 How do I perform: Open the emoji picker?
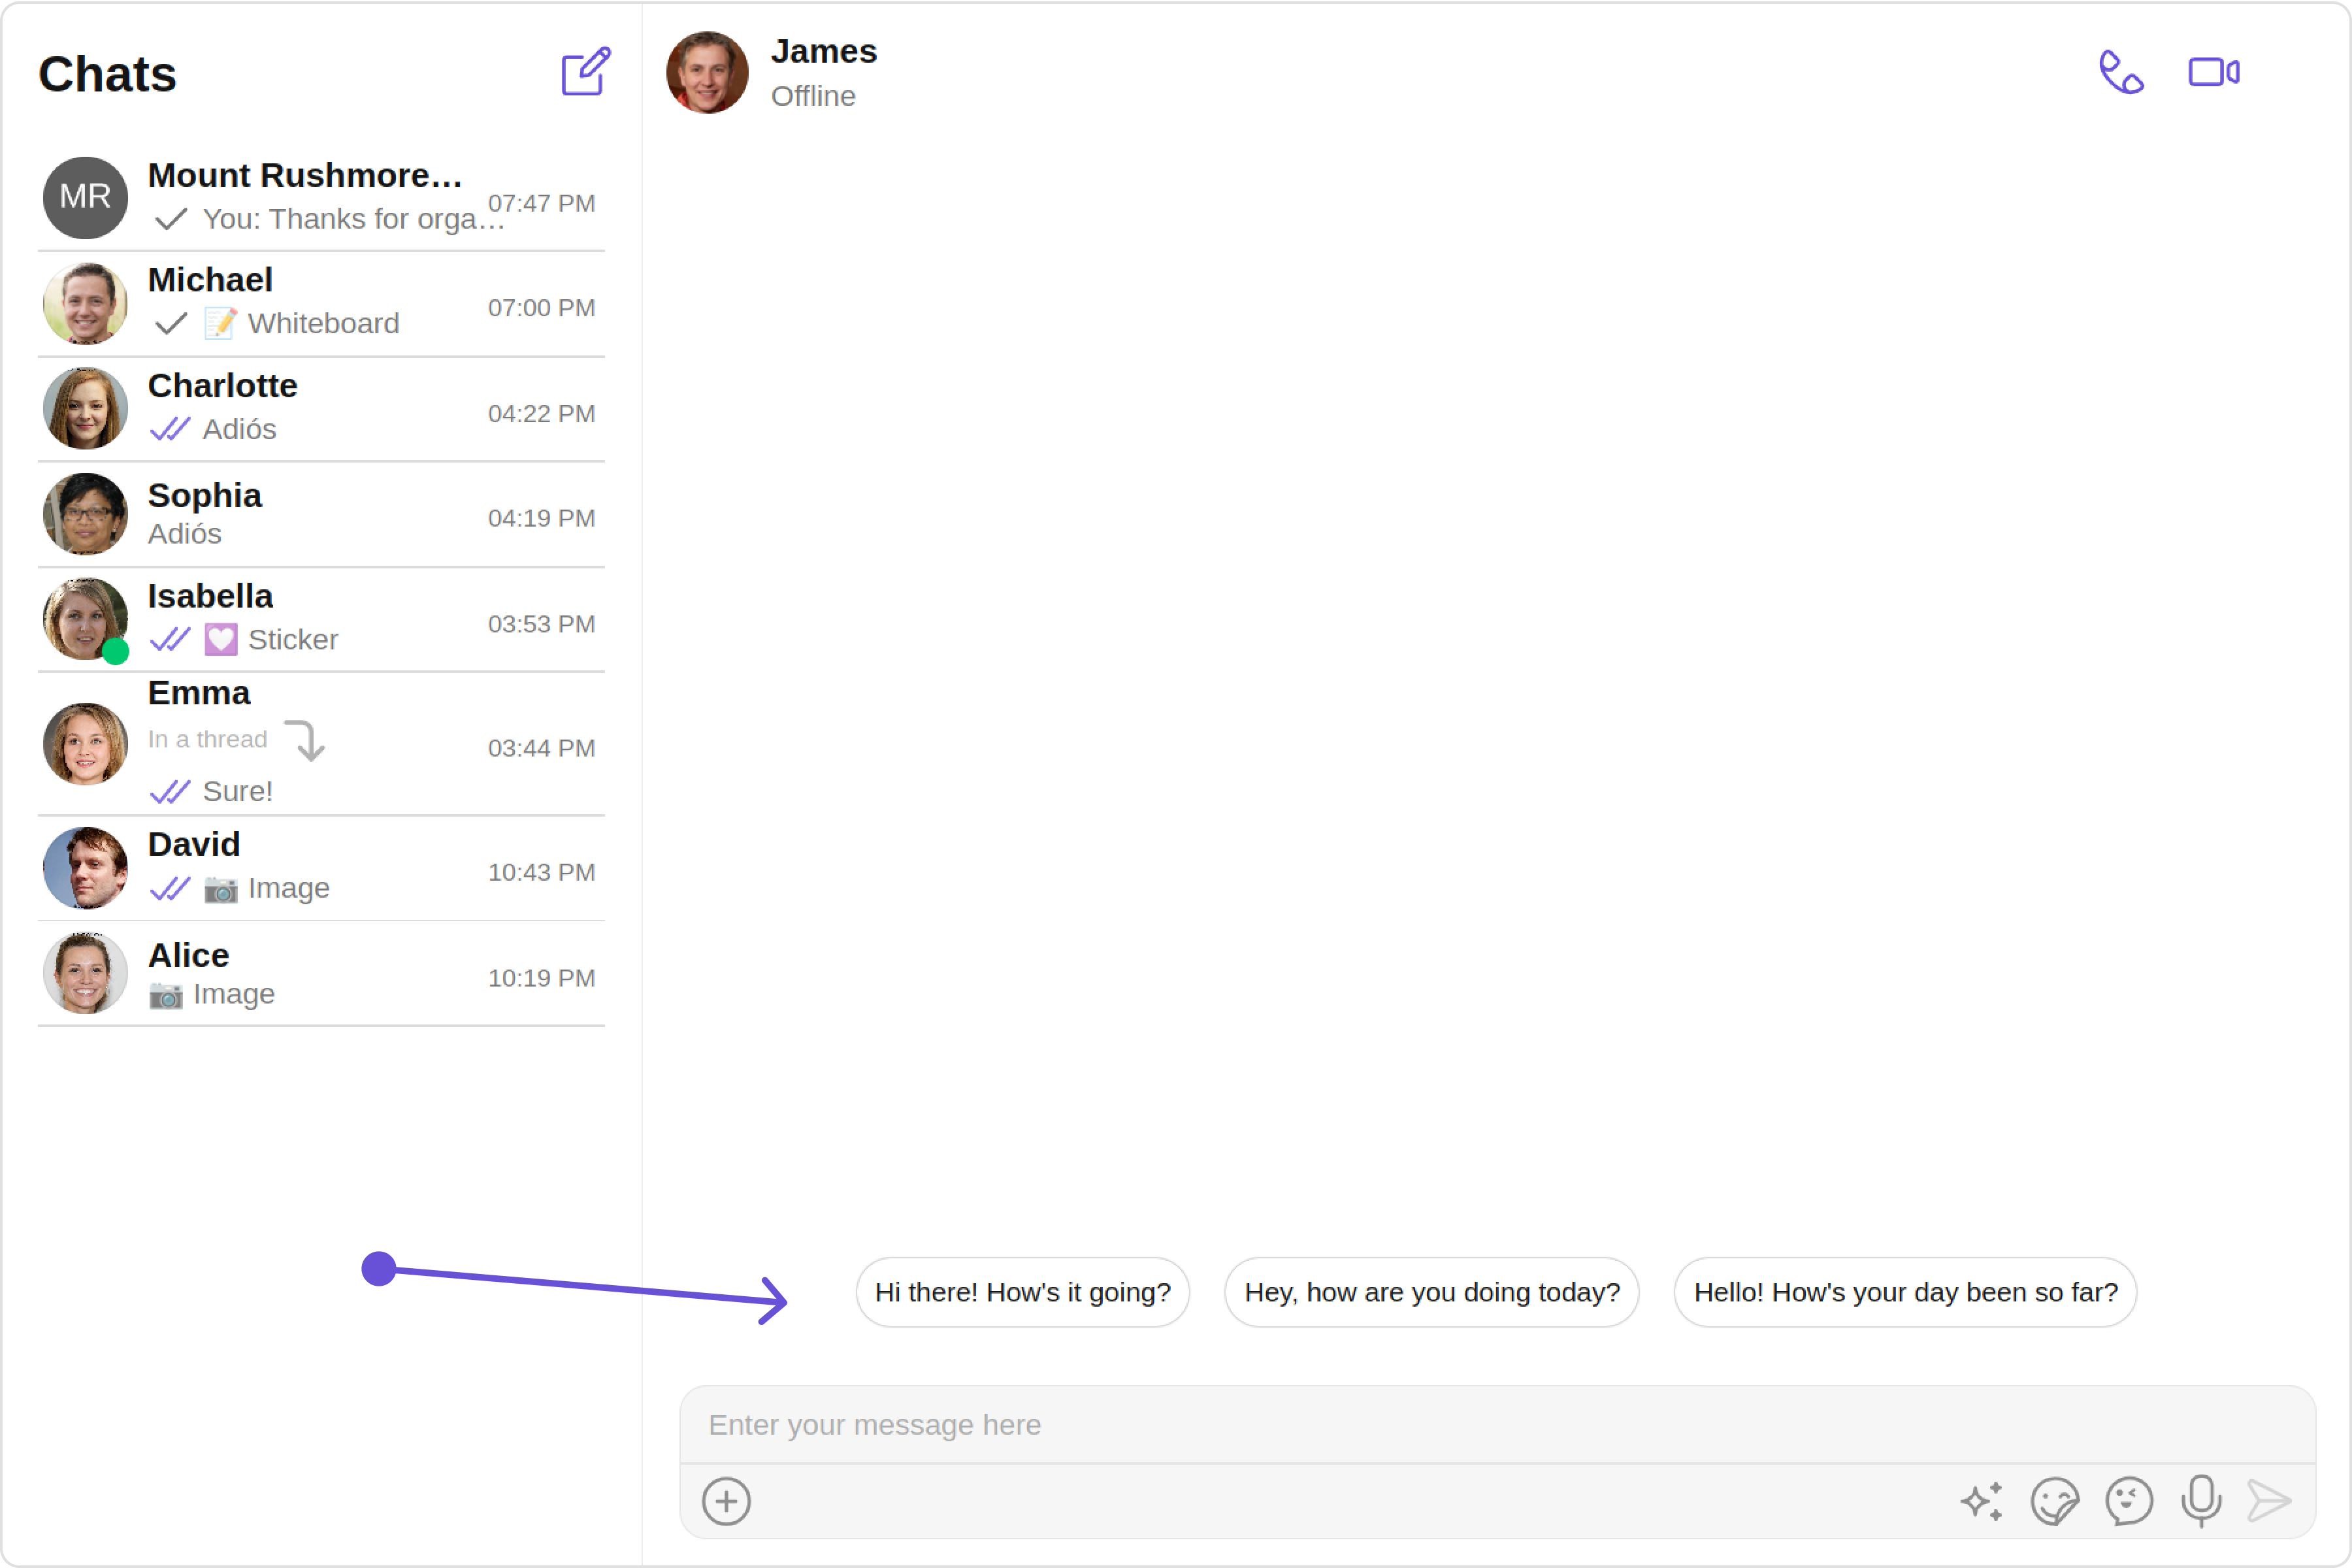pyautogui.click(x=2128, y=1501)
